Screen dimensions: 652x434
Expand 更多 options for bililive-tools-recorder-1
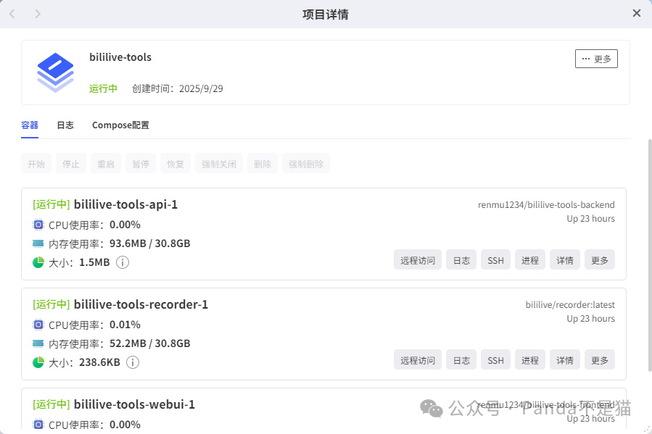coord(600,360)
